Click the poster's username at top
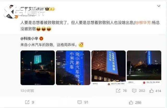 tap(32, 9)
